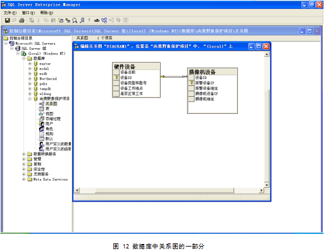Expand the Meta Data Services folder
The height and width of the screenshot is (251, 324).
(24, 180)
